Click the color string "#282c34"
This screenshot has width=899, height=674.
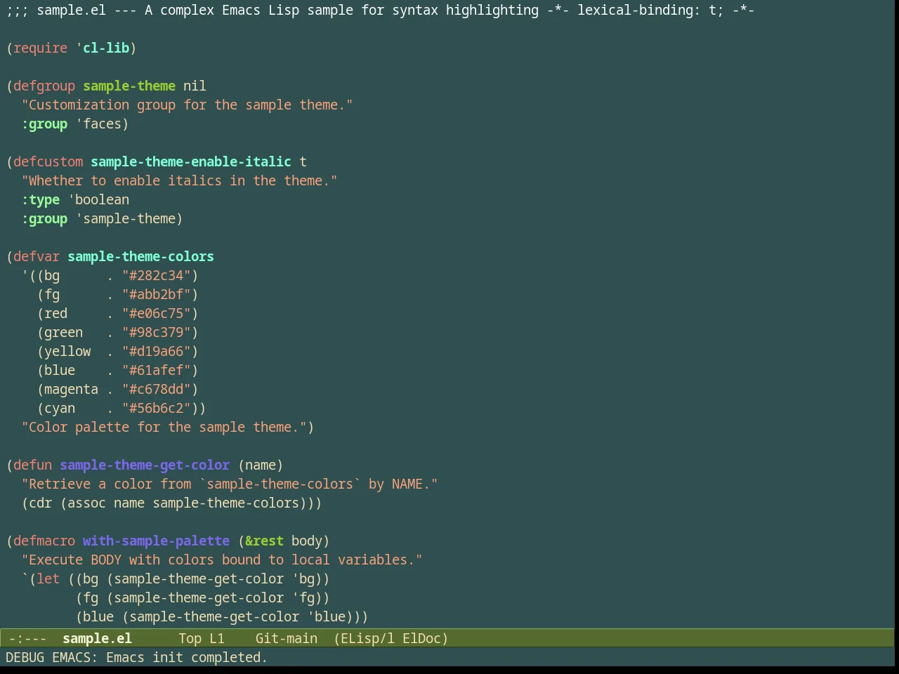(156, 275)
